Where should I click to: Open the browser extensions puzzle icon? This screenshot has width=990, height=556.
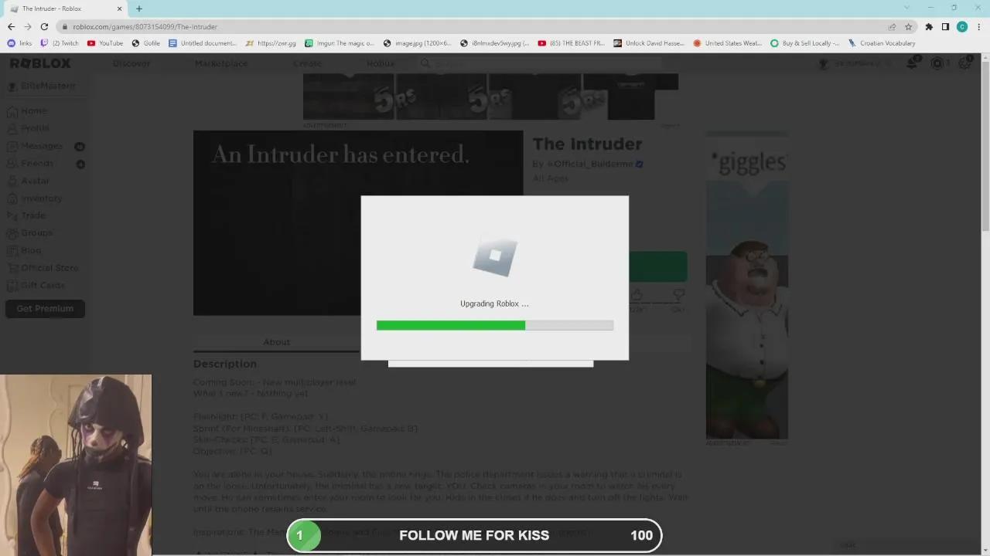pos(929,26)
